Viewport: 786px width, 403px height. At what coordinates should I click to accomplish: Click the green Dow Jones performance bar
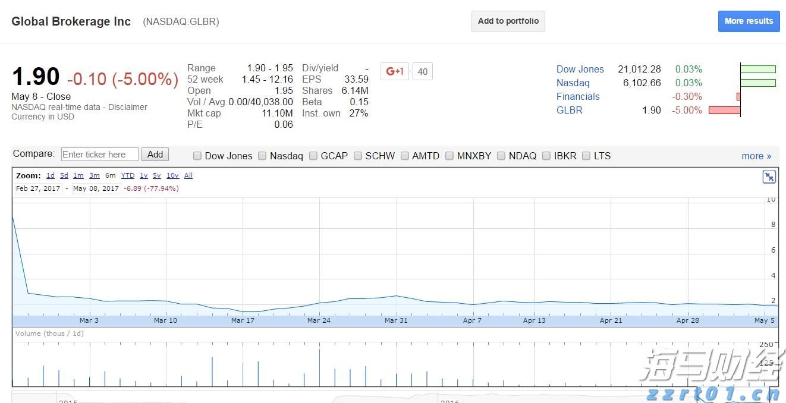point(758,69)
